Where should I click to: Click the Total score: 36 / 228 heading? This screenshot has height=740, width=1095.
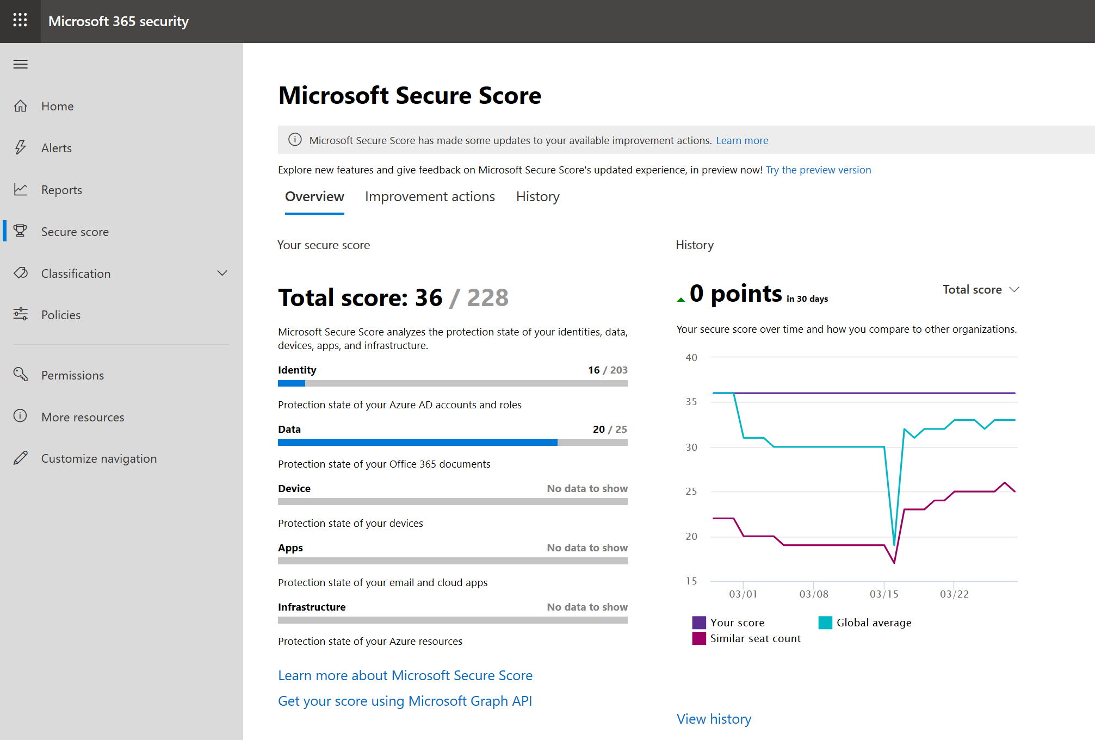coord(393,297)
